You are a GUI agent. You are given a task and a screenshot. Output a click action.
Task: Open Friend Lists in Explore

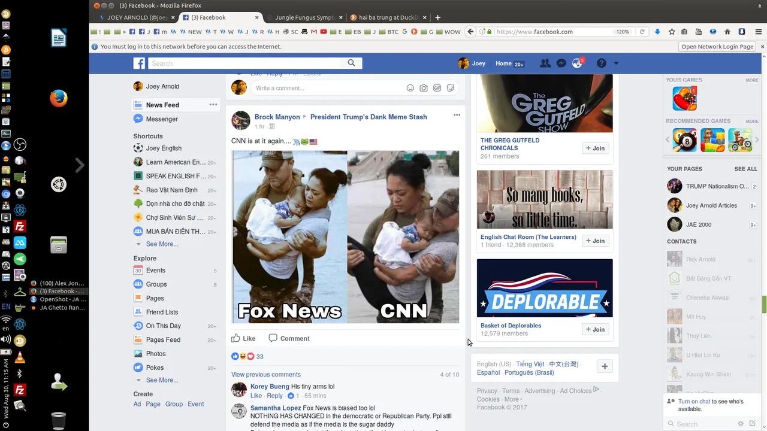[x=162, y=312]
